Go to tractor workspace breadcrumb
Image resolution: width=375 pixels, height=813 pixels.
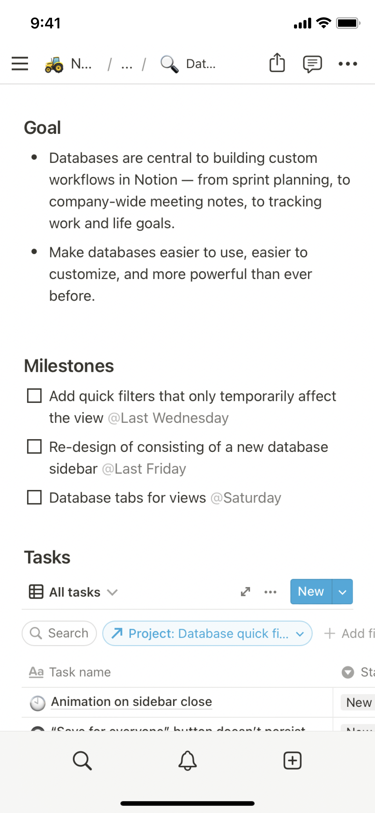click(68, 63)
